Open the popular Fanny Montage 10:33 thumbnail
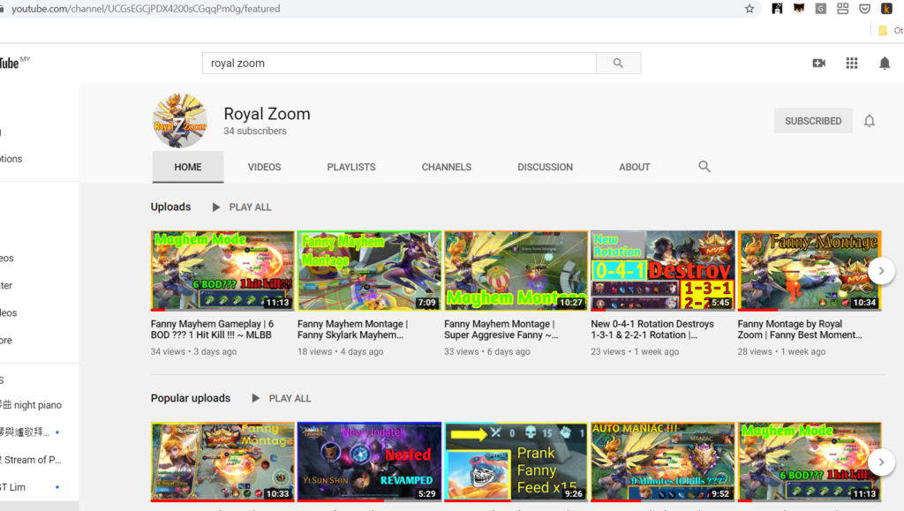 coord(222,462)
